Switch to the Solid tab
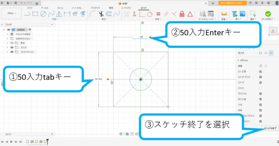This screenshot has width=279, height=146. tap(30, 8)
